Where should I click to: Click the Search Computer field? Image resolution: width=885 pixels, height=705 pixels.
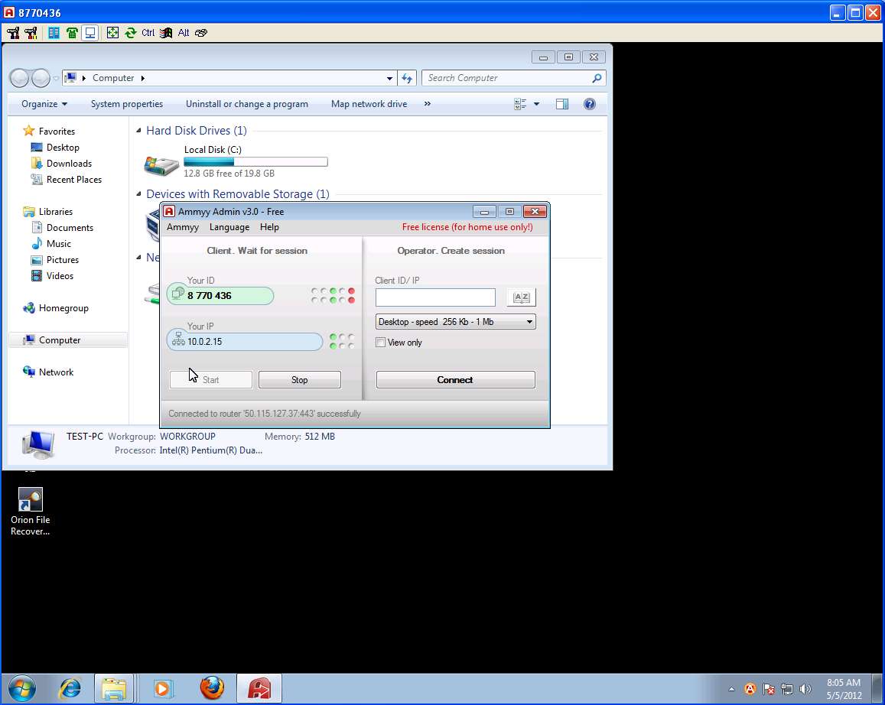coord(513,78)
